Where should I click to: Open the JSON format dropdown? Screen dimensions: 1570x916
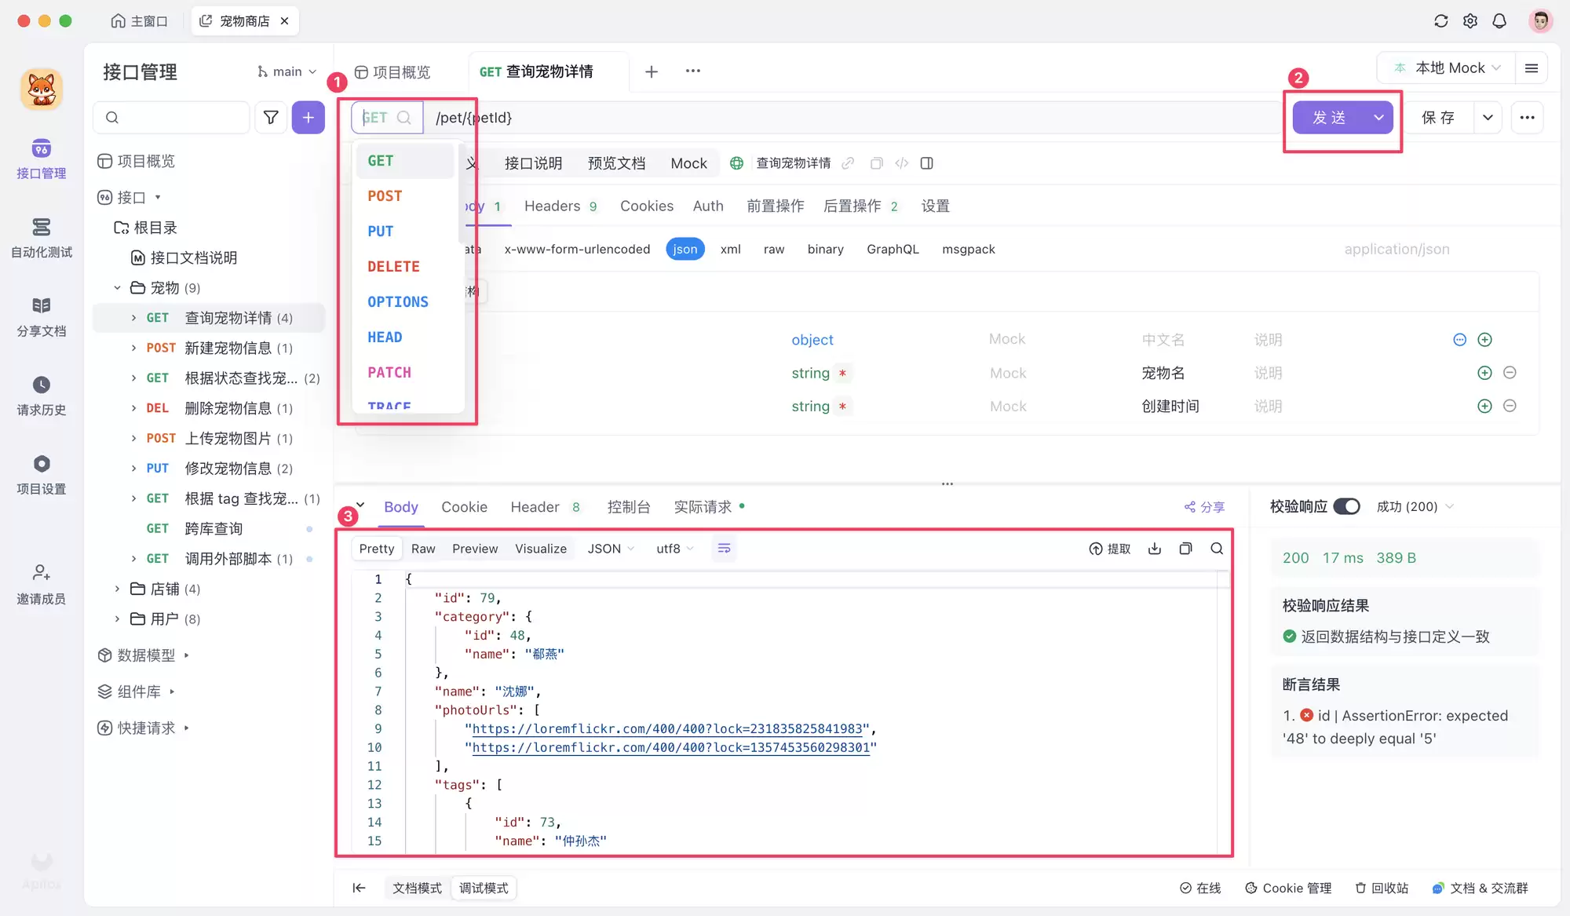611,549
